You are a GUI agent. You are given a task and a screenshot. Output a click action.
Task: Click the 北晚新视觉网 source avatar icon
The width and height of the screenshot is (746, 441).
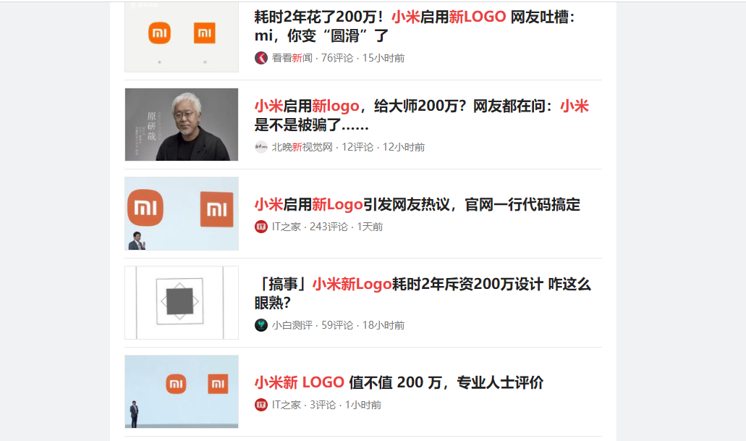(261, 147)
